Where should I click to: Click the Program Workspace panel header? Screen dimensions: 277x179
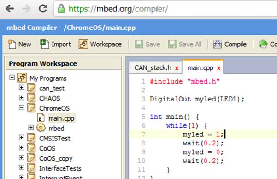(x=63, y=64)
